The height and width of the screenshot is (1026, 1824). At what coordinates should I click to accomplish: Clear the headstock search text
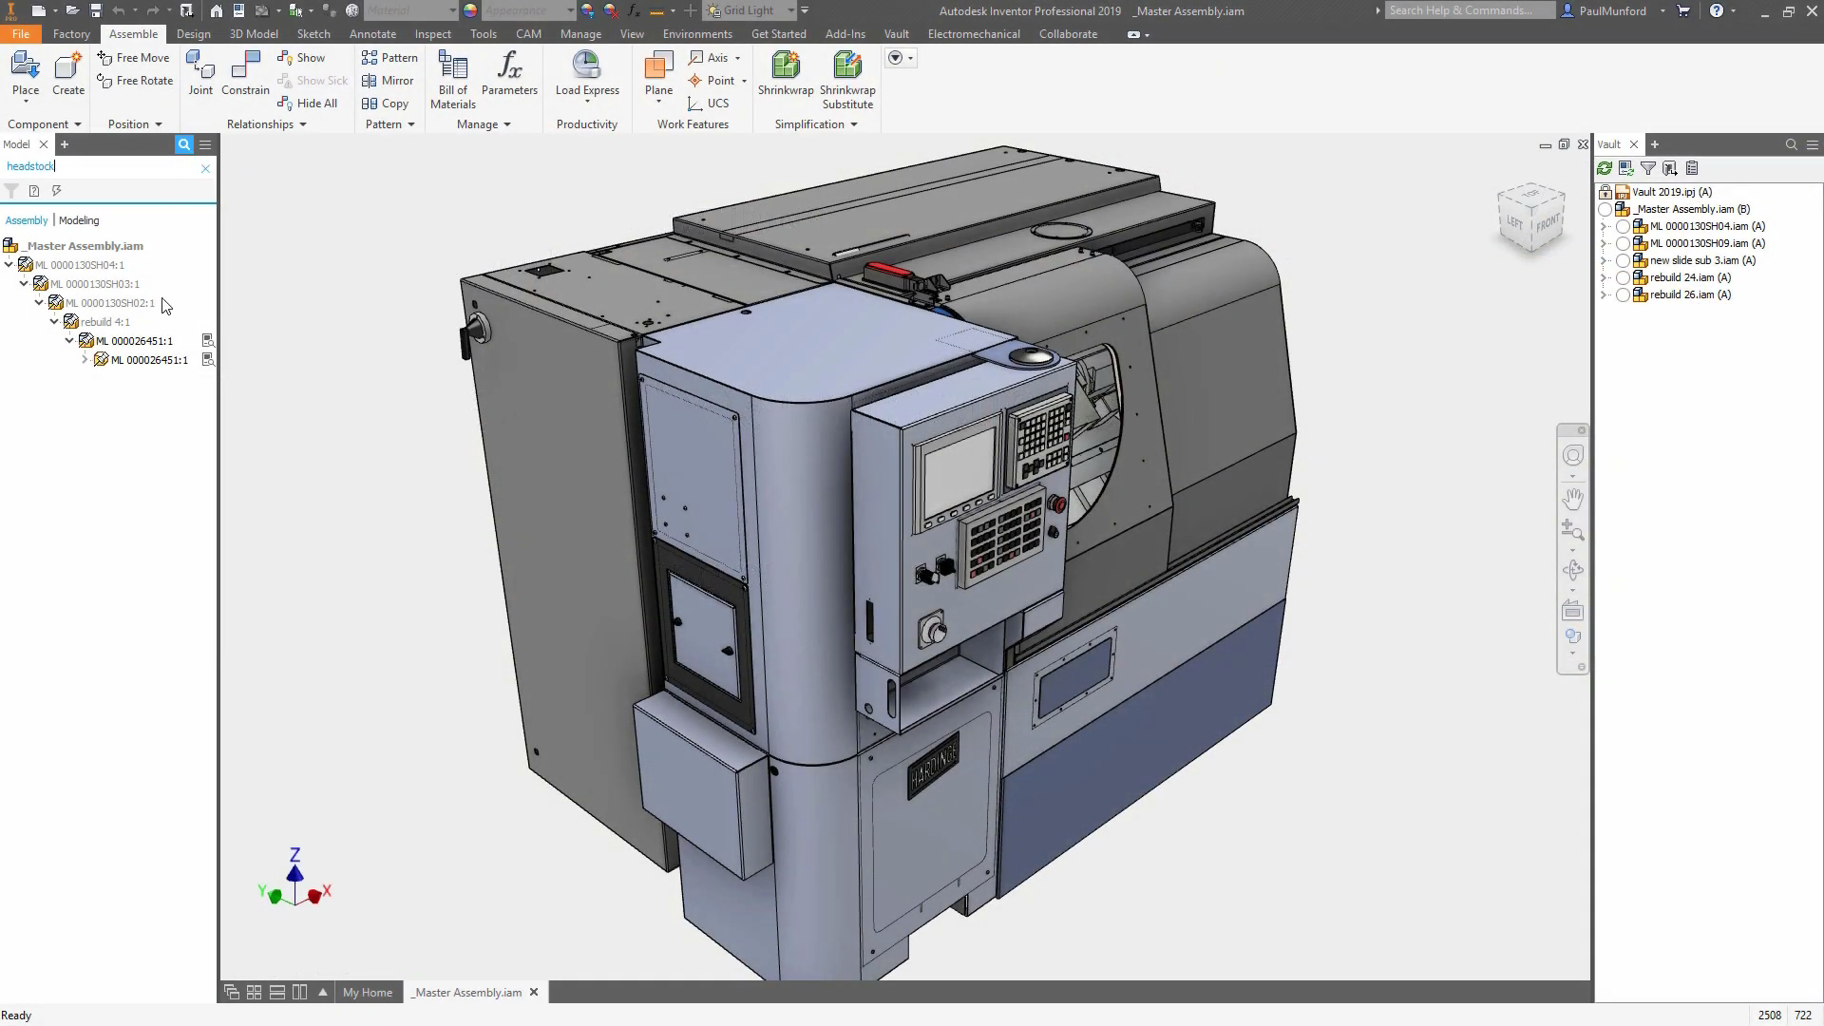(205, 168)
